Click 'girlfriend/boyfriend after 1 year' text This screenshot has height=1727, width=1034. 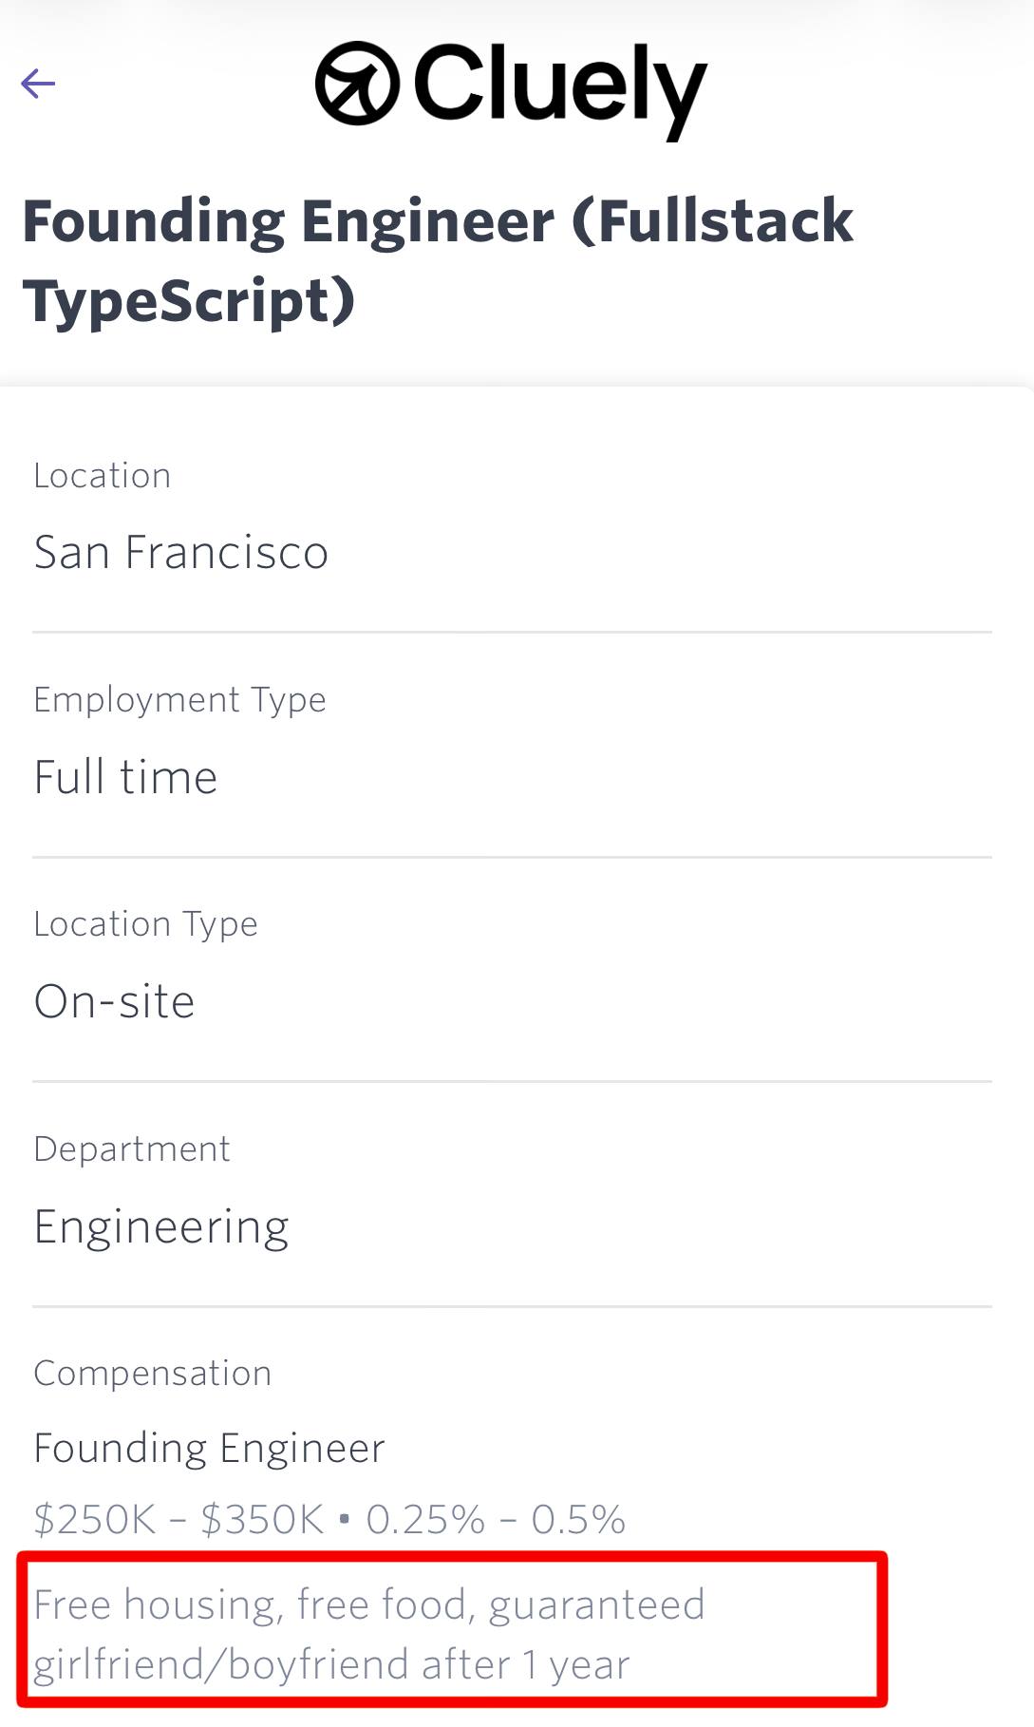[332, 1664]
